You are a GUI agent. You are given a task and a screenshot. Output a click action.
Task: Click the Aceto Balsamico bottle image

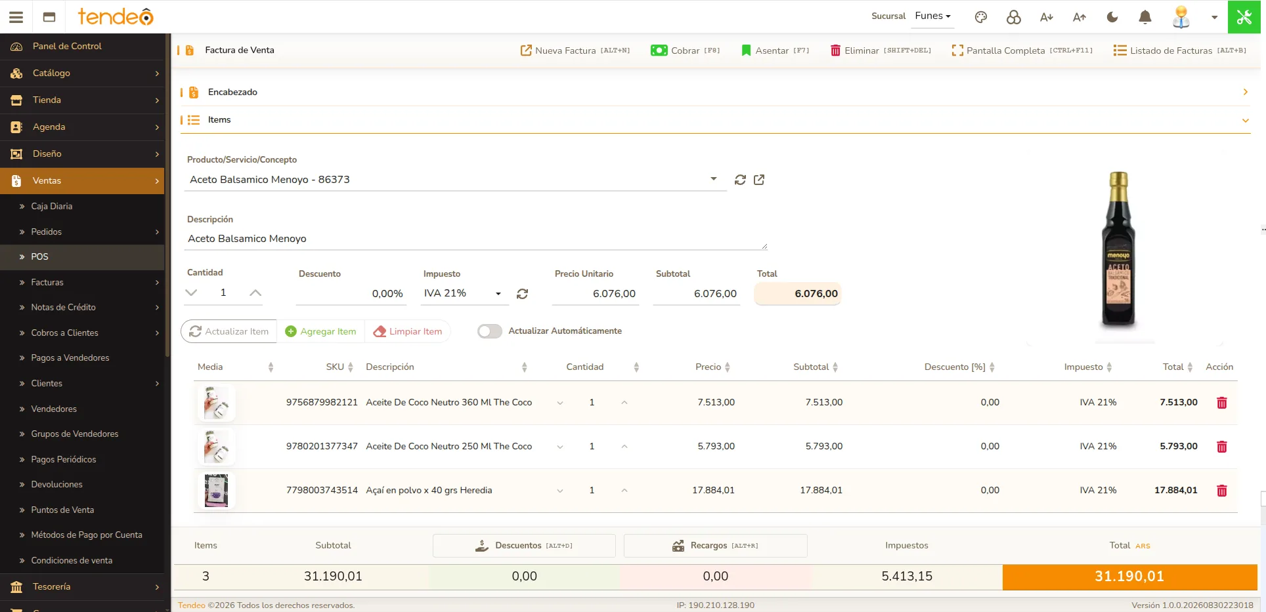[x=1118, y=249]
